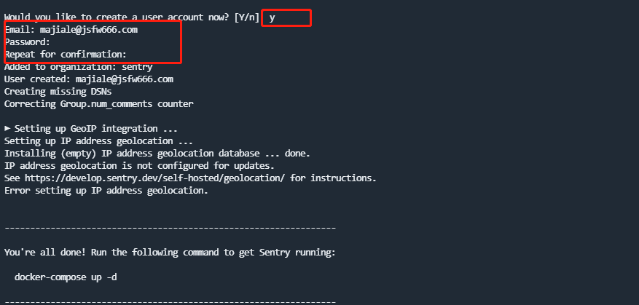The width and height of the screenshot is (639, 305).
Task: Open the develop.sentry.dev geolocation URL
Action: (x=155, y=178)
